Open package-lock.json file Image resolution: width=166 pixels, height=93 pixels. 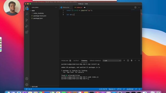point(40,16)
